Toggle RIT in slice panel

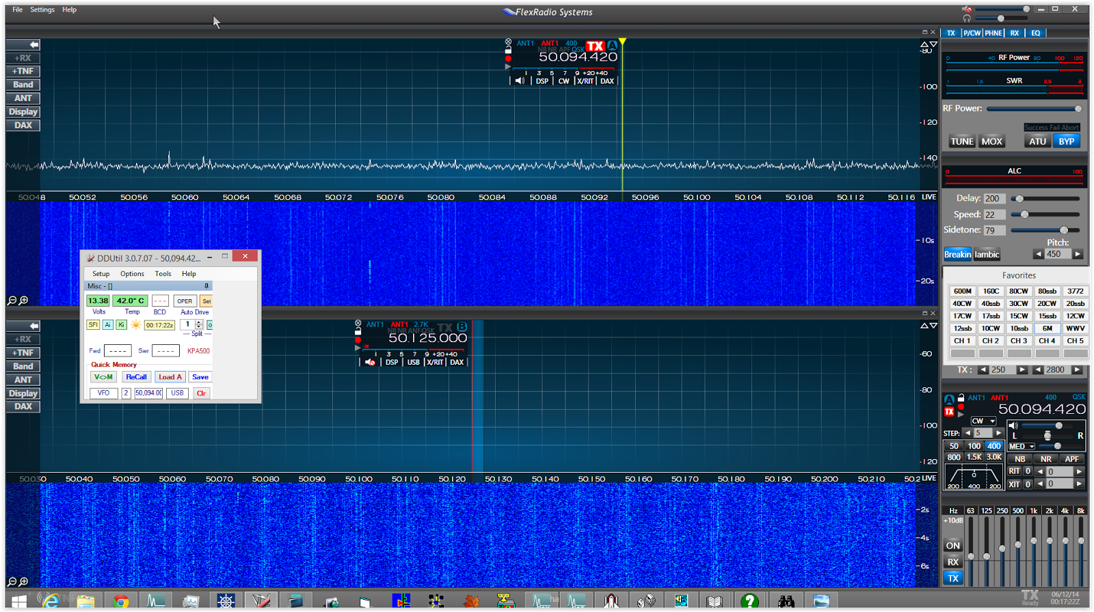[1014, 471]
